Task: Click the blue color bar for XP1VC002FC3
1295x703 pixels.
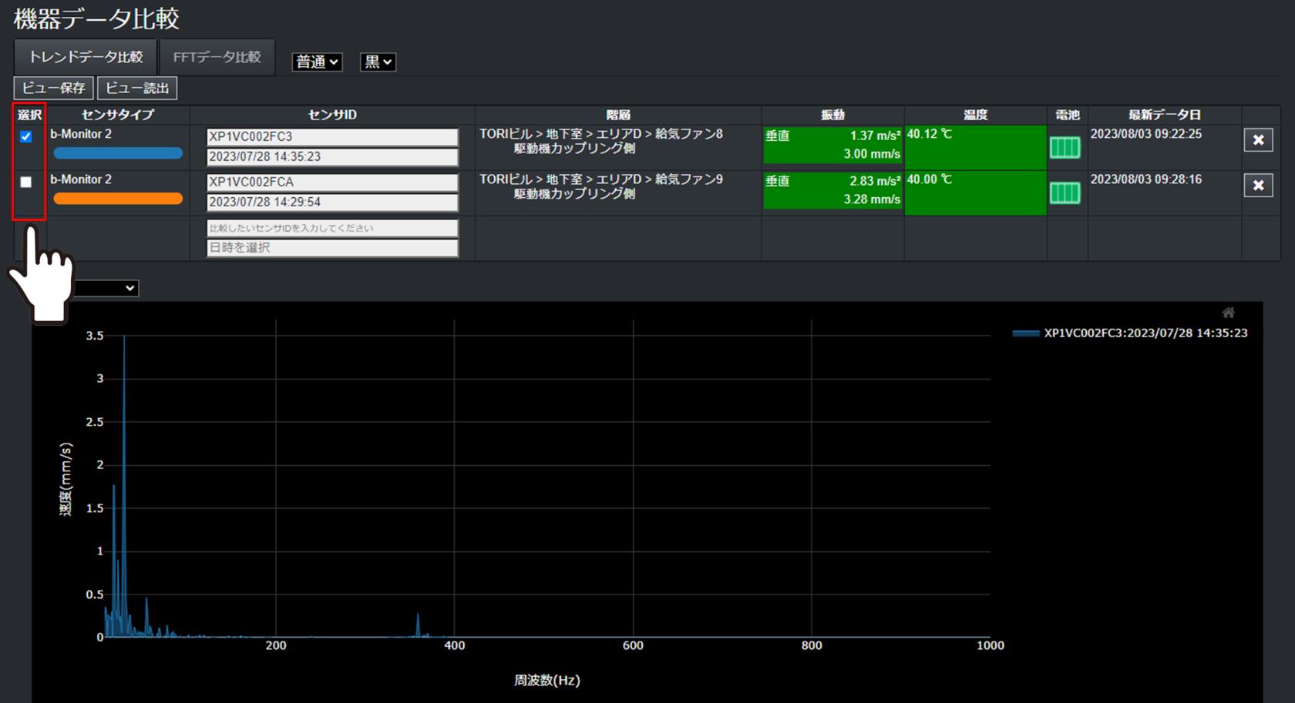Action: (118, 153)
